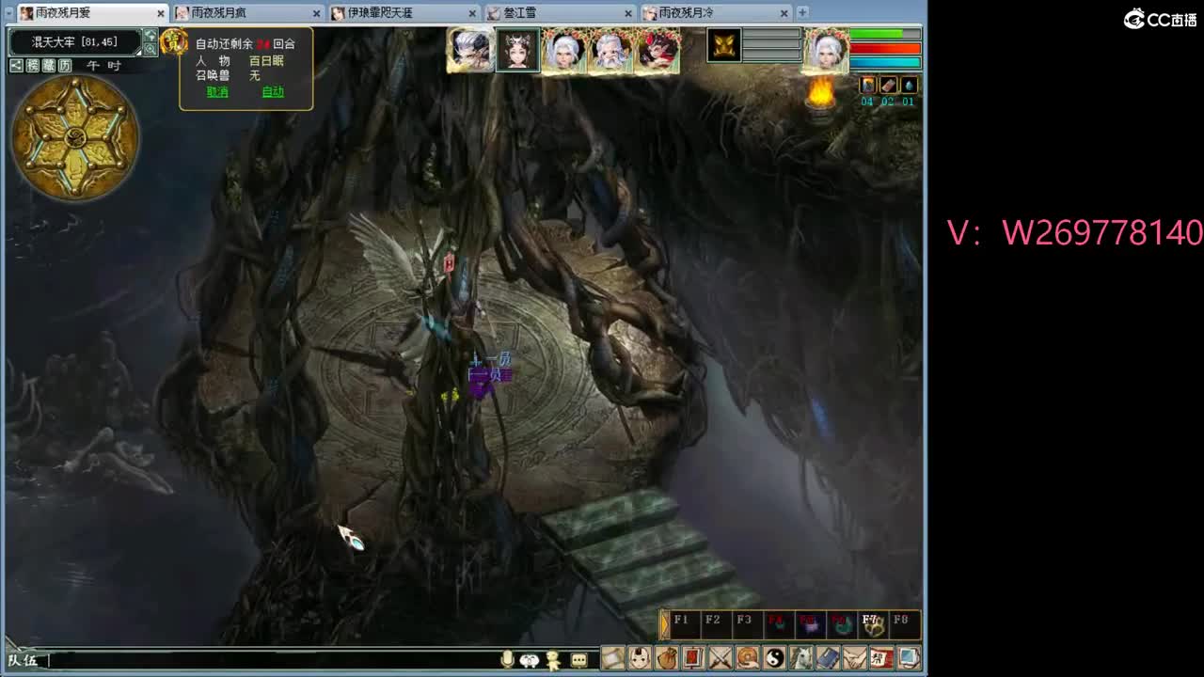Image resolution: width=1204 pixels, height=677 pixels.
Task: Close the 雨夜残月冷 tab
Action: click(x=784, y=13)
